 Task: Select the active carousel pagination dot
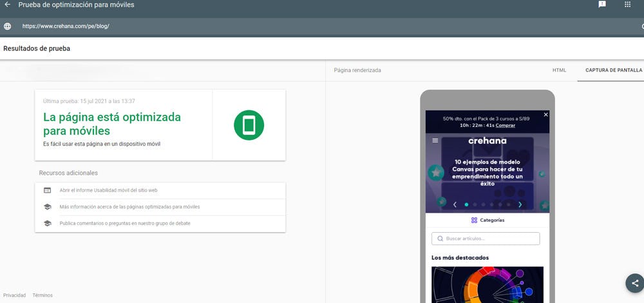[466, 204]
